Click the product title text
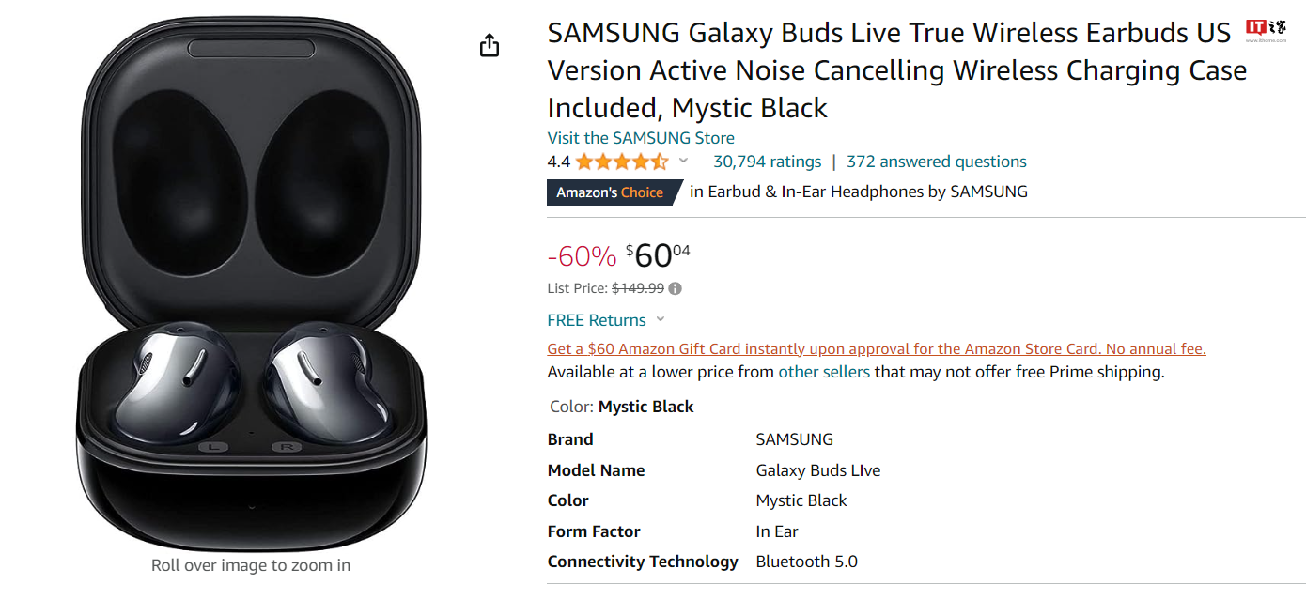Viewport: 1306px width, 600px height. coord(897,70)
